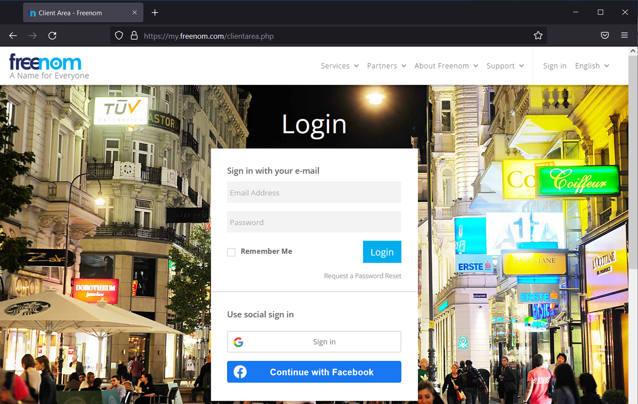Expand the Partners dropdown menu
638x404 pixels.
(387, 66)
